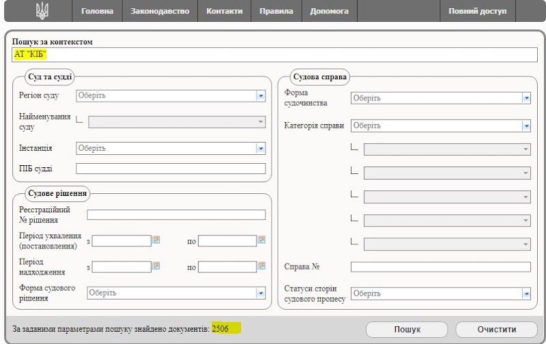Click the ПІБ судді input field
Image resolution: width=546 pixels, height=344 pixels.
coord(171,169)
